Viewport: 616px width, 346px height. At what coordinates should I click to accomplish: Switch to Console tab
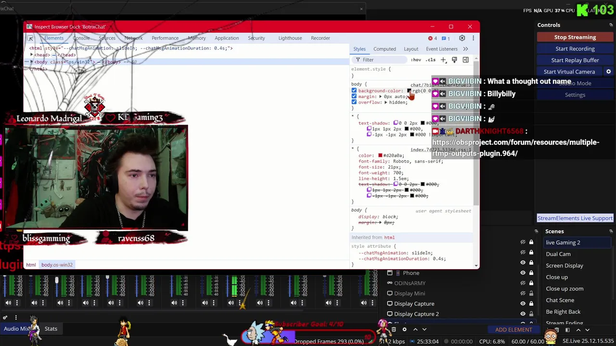[x=81, y=38]
